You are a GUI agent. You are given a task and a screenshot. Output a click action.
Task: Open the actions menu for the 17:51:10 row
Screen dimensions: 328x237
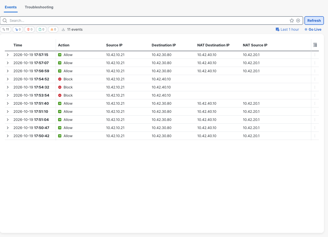(315, 112)
